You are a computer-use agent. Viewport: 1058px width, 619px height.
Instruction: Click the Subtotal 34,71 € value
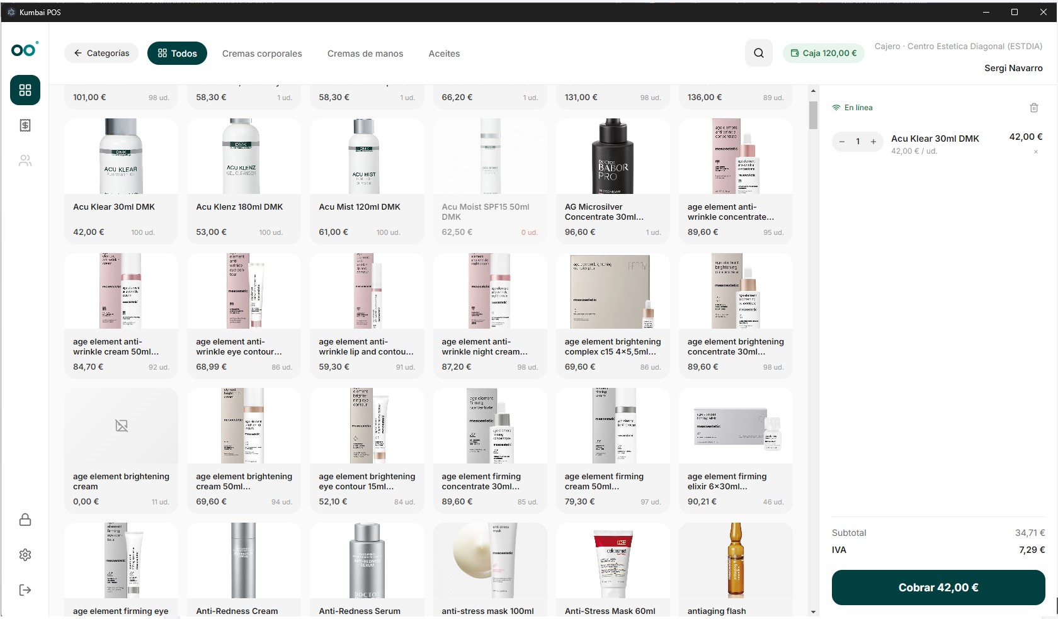[1030, 533]
